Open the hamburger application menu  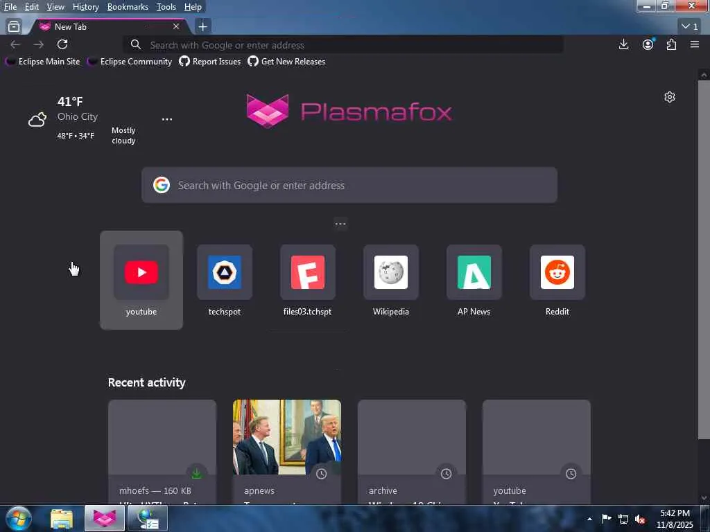(x=695, y=44)
